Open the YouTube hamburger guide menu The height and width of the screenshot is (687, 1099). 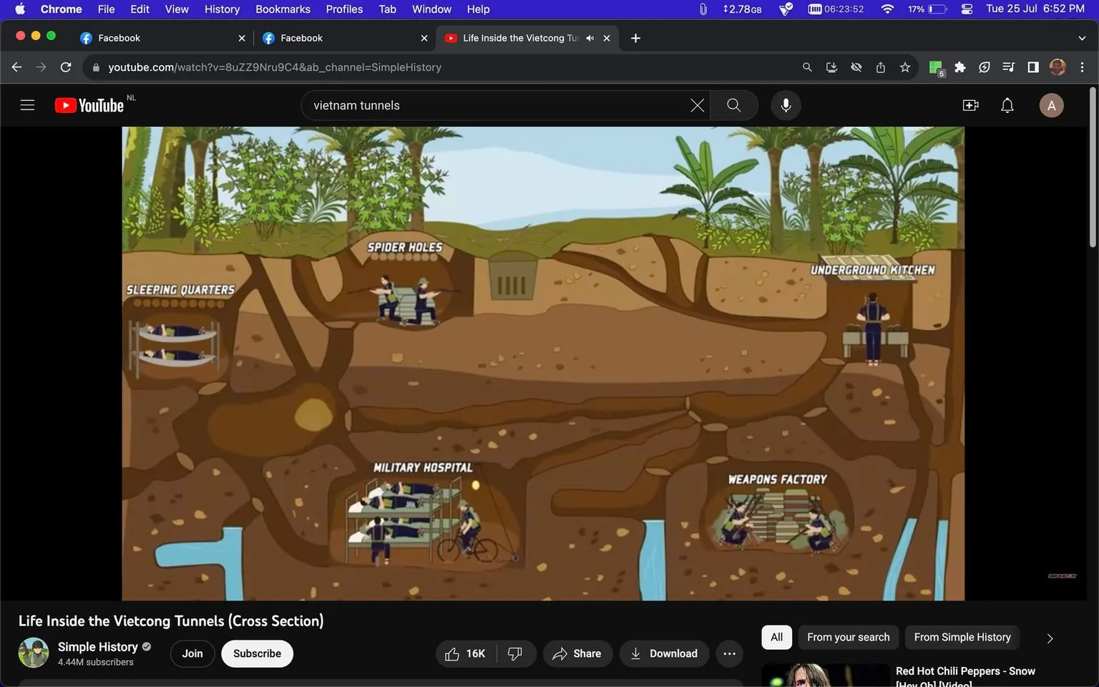pos(27,105)
